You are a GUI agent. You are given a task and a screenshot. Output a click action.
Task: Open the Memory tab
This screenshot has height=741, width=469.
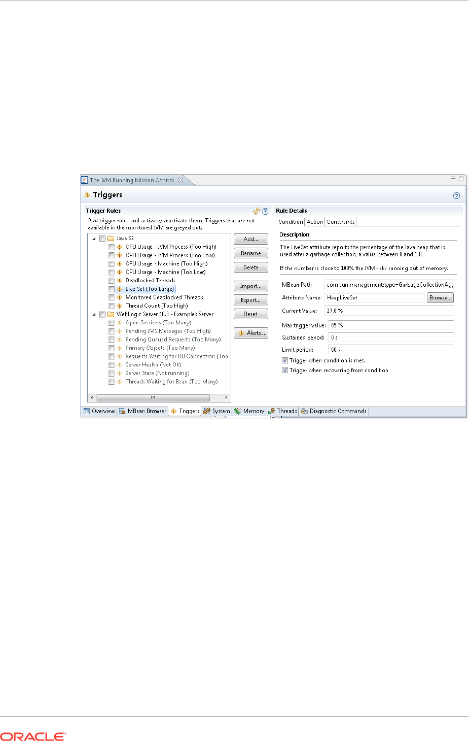(x=249, y=411)
